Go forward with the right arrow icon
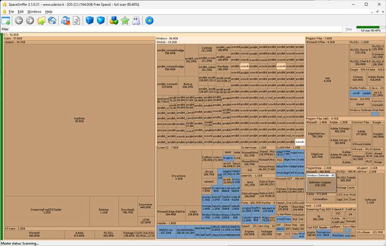Image resolution: width=386 pixels, height=246 pixels. [x=30, y=21]
